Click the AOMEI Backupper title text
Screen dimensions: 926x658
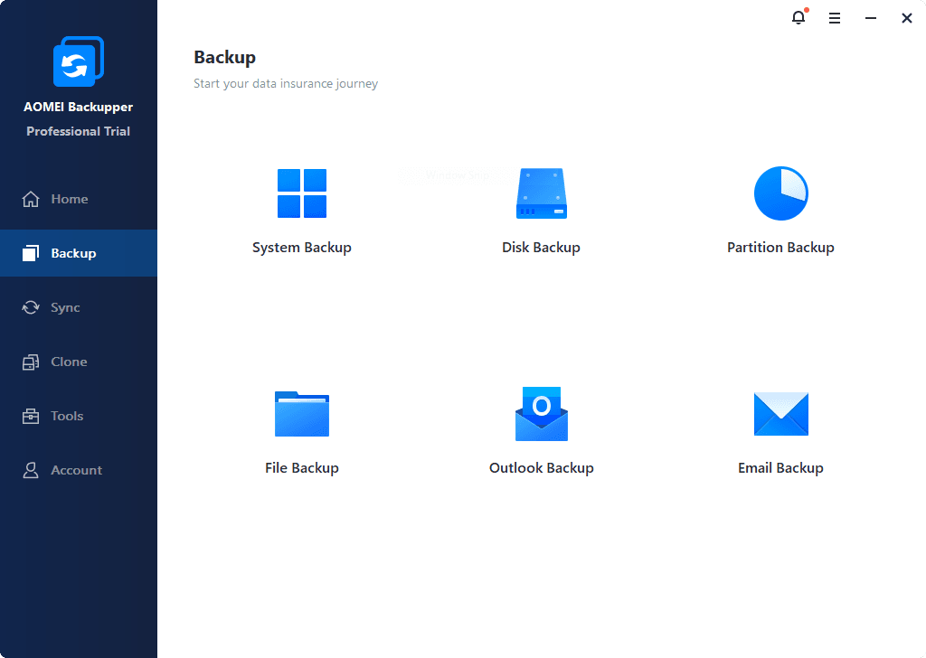pyautogui.click(x=79, y=107)
